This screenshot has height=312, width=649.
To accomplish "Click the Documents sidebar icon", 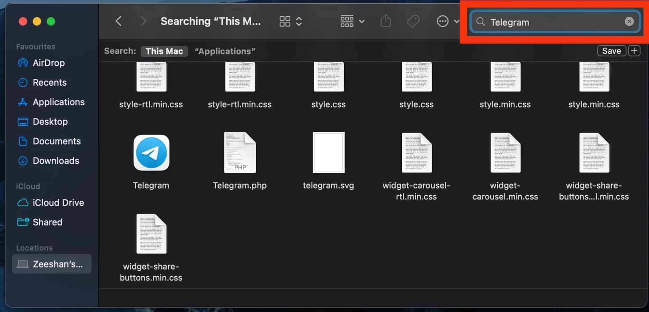I will (x=23, y=141).
